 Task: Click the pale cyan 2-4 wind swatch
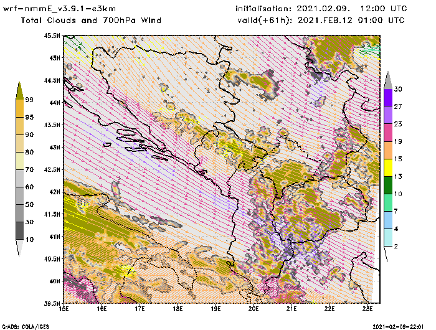(388, 238)
